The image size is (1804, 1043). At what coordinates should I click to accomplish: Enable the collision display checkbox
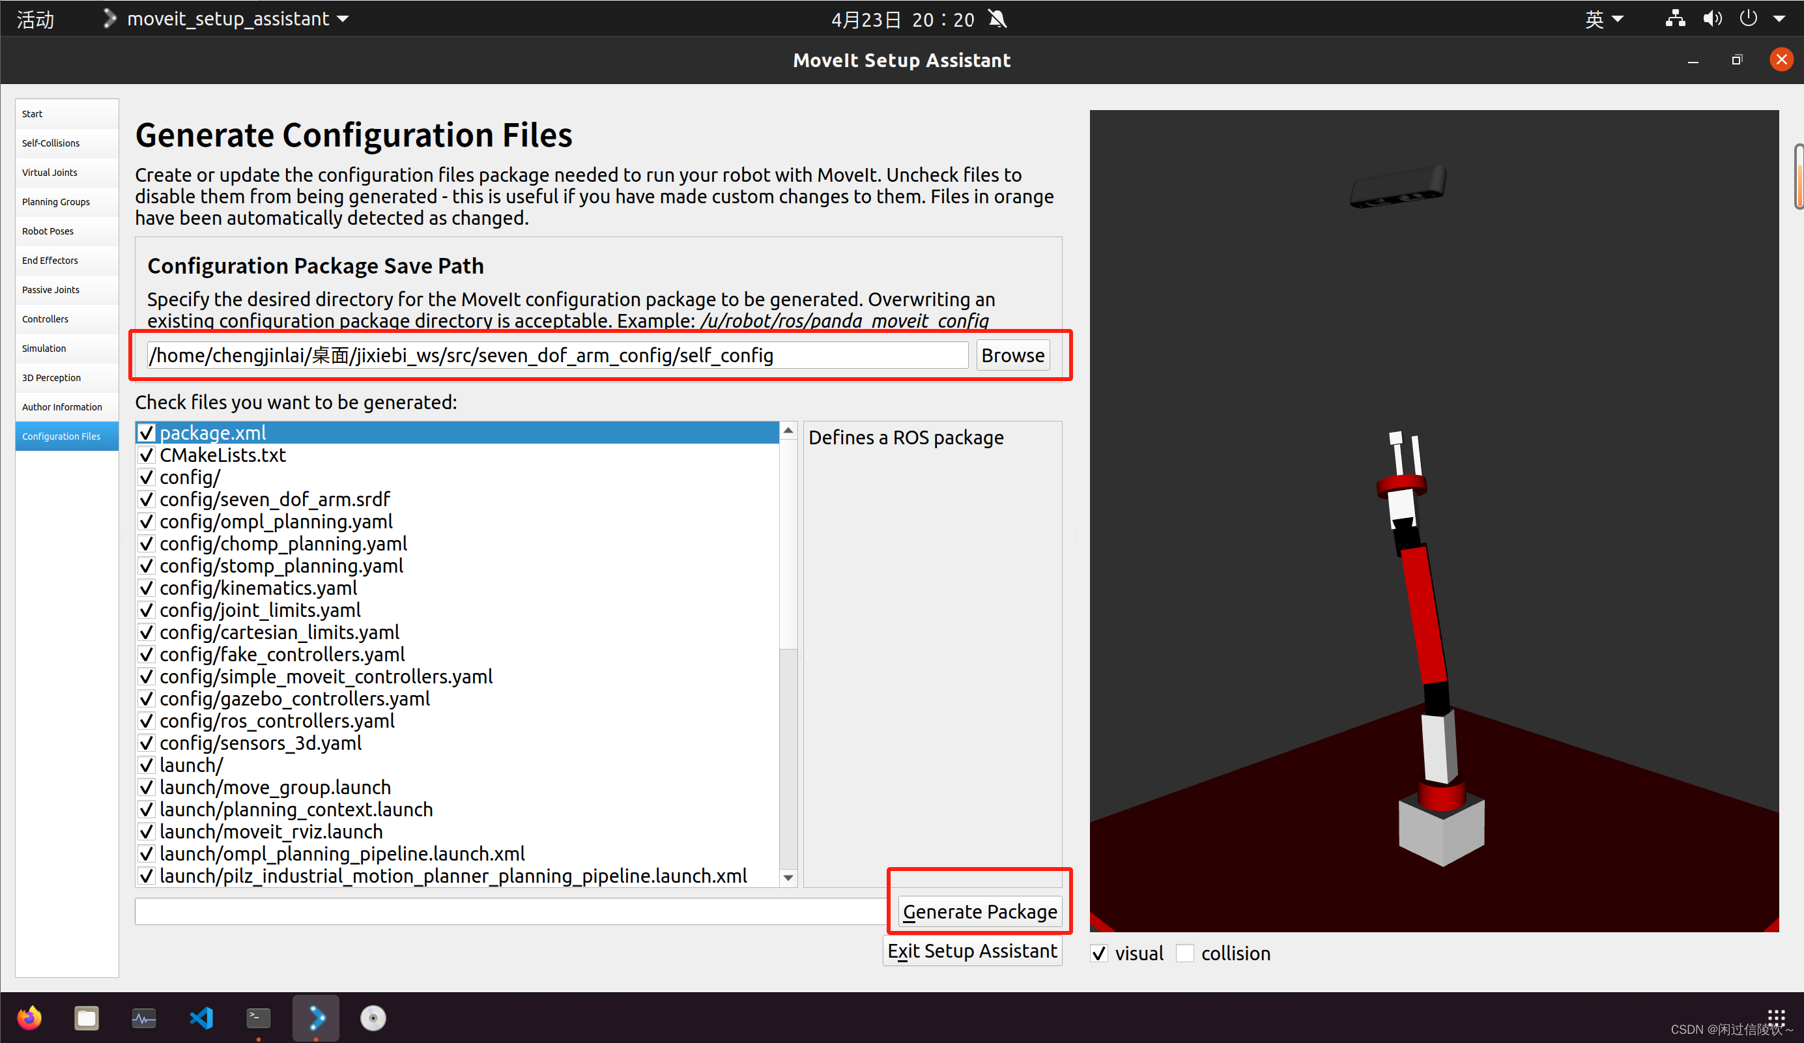[x=1186, y=954]
